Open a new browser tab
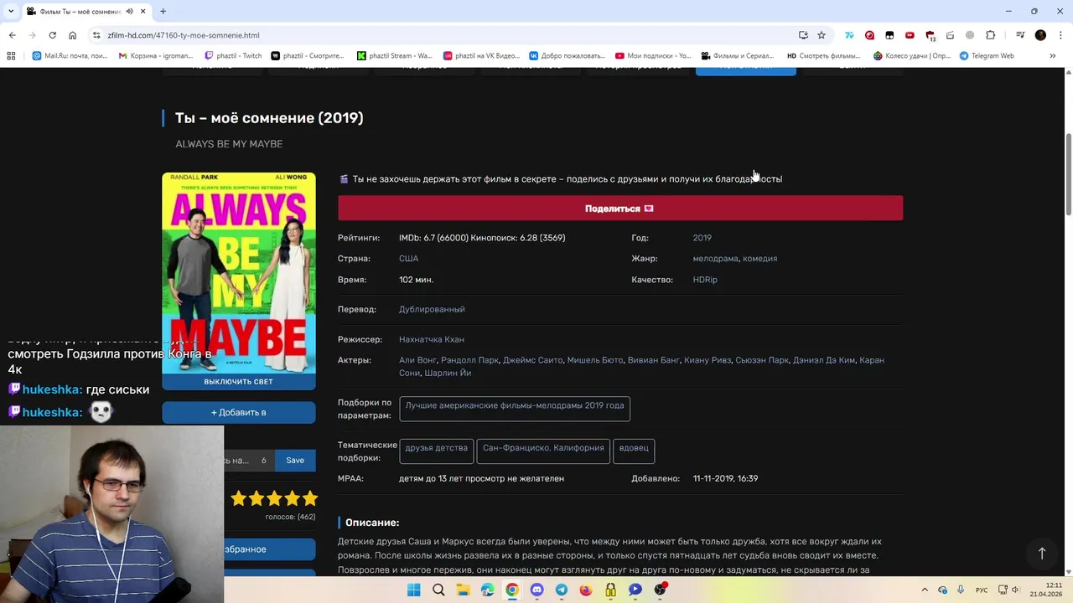The image size is (1073, 603). [x=163, y=12]
